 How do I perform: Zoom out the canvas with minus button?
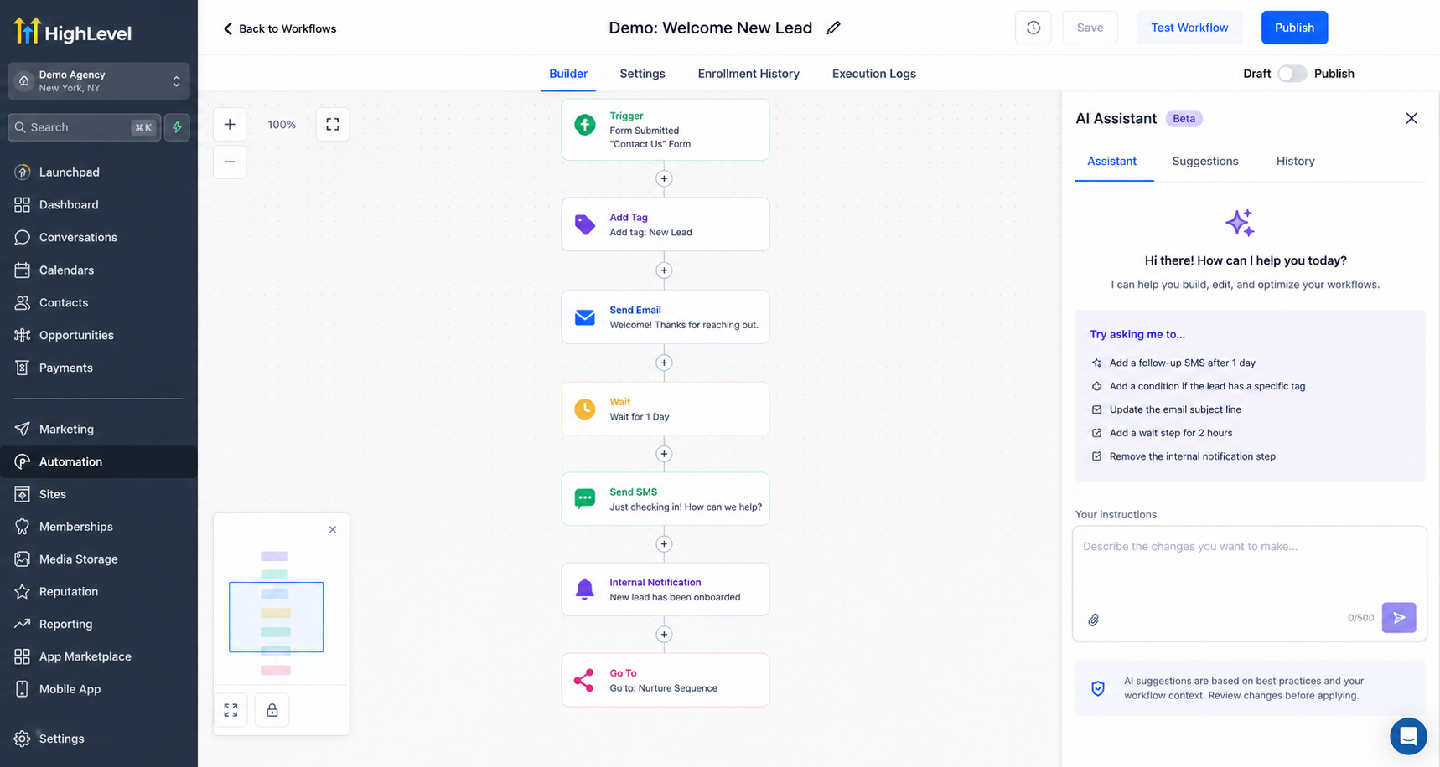[230, 162]
